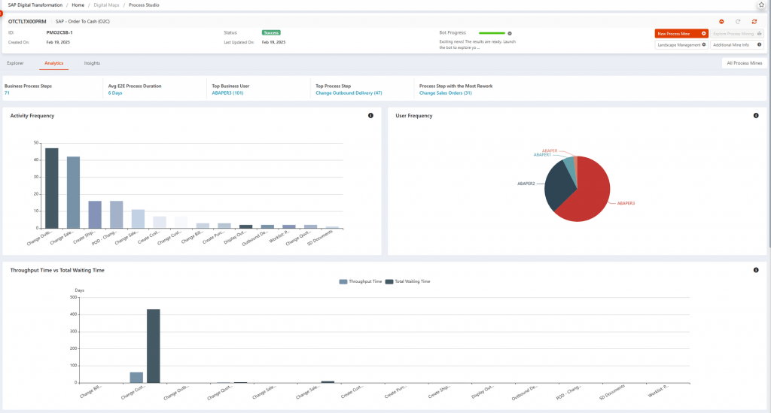The width and height of the screenshot is (771, 413).
Task: Click the POD - Chang activity frequency bar
Action: click(x=117, y=214)
